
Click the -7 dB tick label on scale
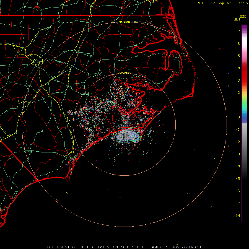click(x=237, y=203)
